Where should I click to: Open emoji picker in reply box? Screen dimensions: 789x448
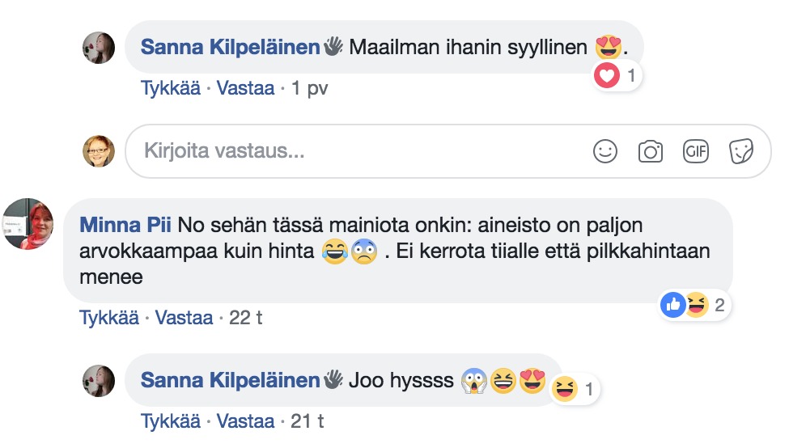604,151
